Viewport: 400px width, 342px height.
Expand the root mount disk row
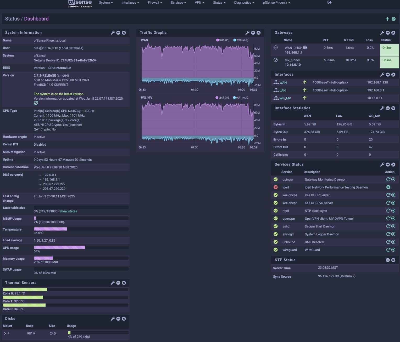coord(5,333)
